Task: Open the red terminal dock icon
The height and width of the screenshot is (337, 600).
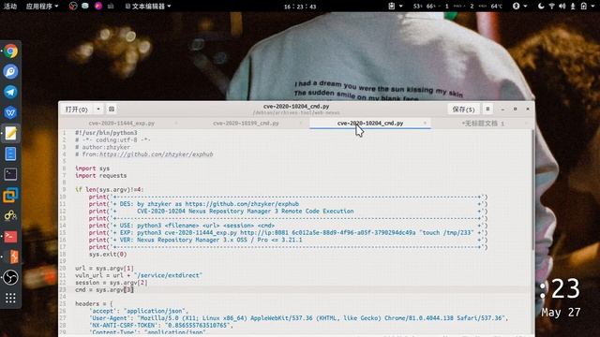Action: (10, 237)
